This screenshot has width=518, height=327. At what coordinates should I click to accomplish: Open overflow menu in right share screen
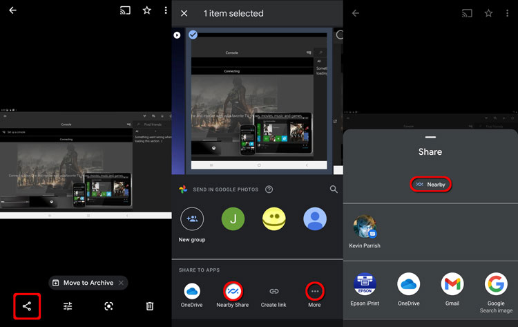pyautogui.click(x=507, y=13)
